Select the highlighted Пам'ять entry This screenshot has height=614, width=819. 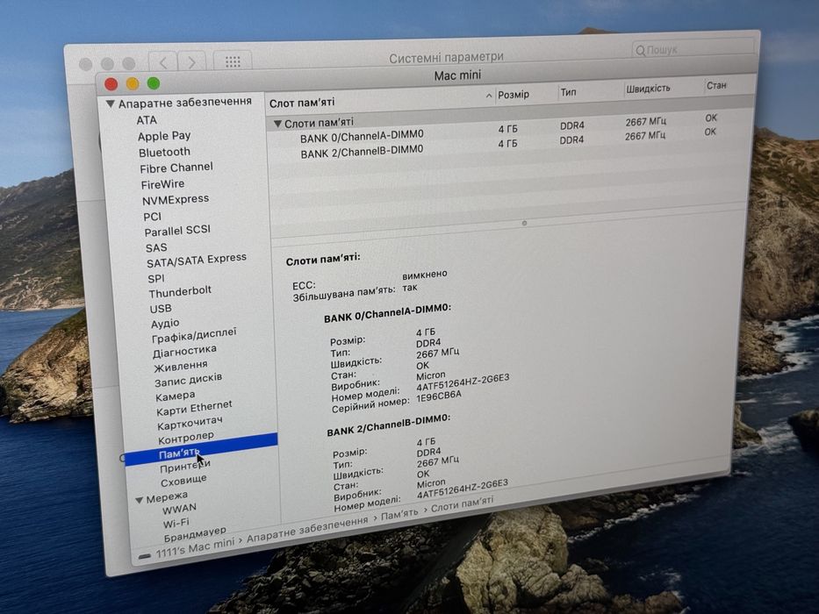coord(201,449)
